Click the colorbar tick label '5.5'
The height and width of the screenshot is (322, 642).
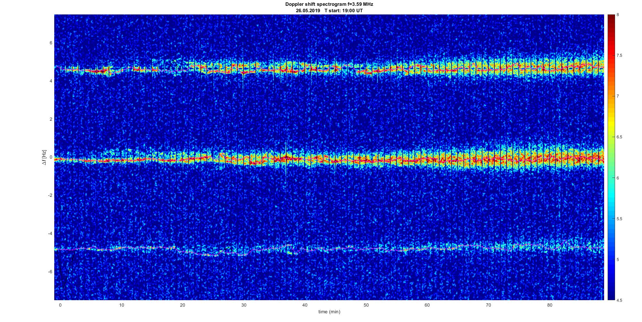[619, 219]
